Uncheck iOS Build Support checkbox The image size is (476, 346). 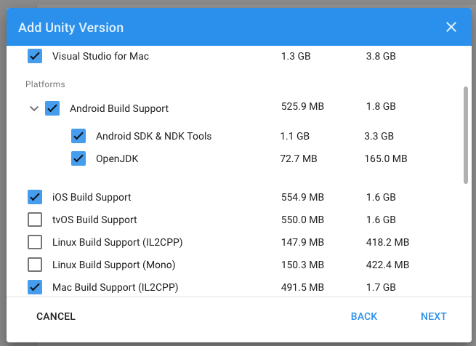(35, 197)
